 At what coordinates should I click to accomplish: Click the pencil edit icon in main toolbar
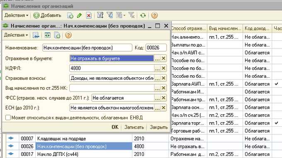79,15
